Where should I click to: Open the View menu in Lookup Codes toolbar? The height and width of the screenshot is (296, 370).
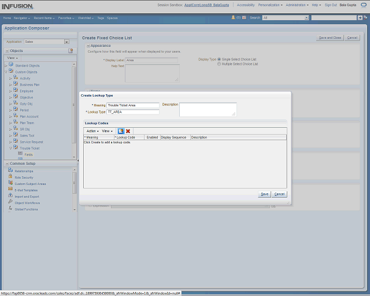tap(107, 131)
